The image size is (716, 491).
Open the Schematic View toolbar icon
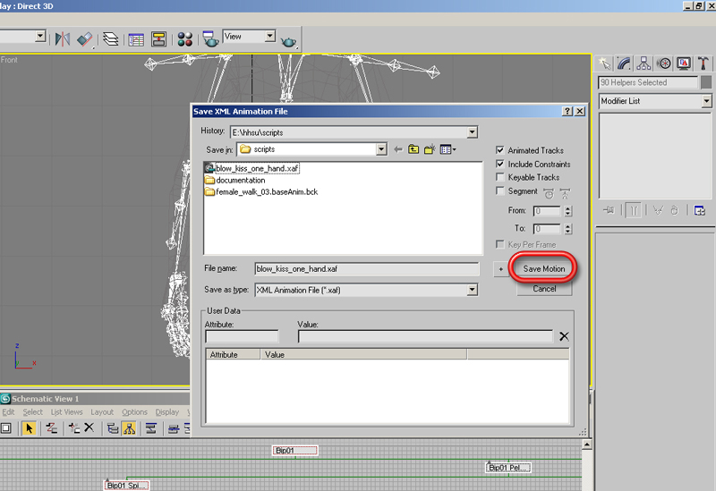(158, 39)
